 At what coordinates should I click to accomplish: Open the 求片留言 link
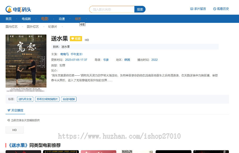click(198, 9)
